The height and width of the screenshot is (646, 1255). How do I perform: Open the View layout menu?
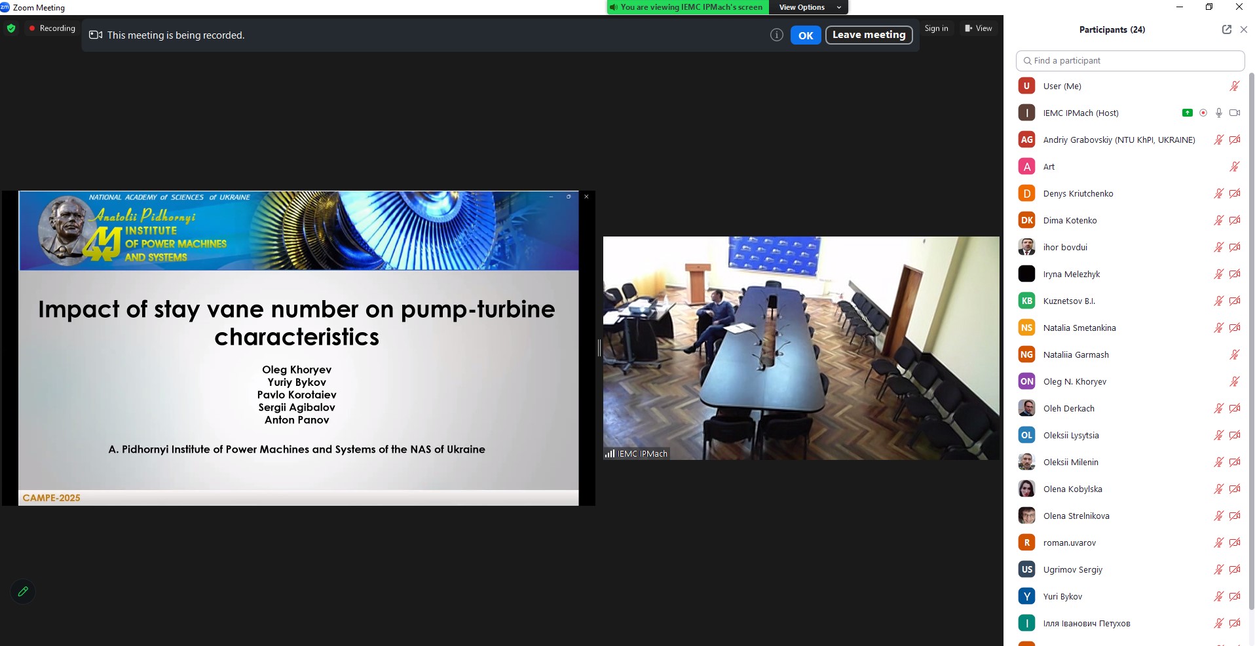pyautogui.click(x=979, y=28)
